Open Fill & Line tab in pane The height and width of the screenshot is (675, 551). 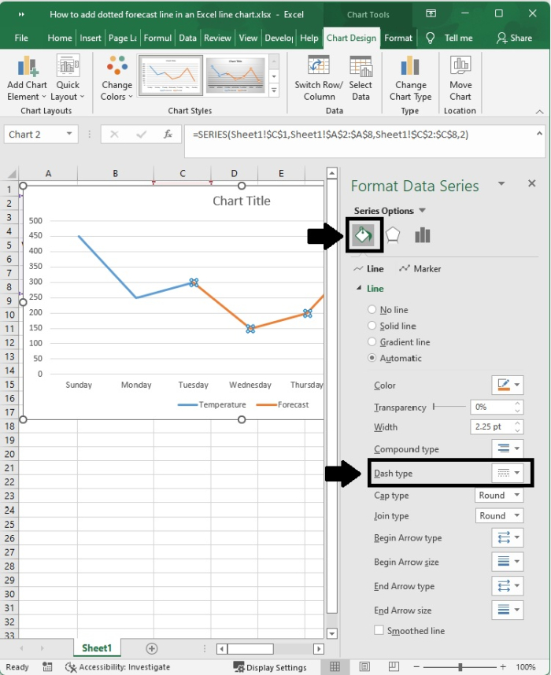(363, 235)
